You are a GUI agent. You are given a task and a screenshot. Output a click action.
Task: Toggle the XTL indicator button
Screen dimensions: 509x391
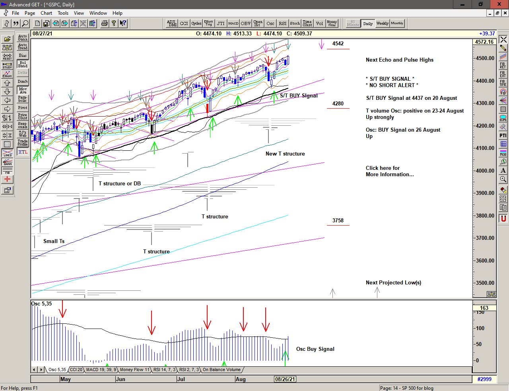click(23, 152)
